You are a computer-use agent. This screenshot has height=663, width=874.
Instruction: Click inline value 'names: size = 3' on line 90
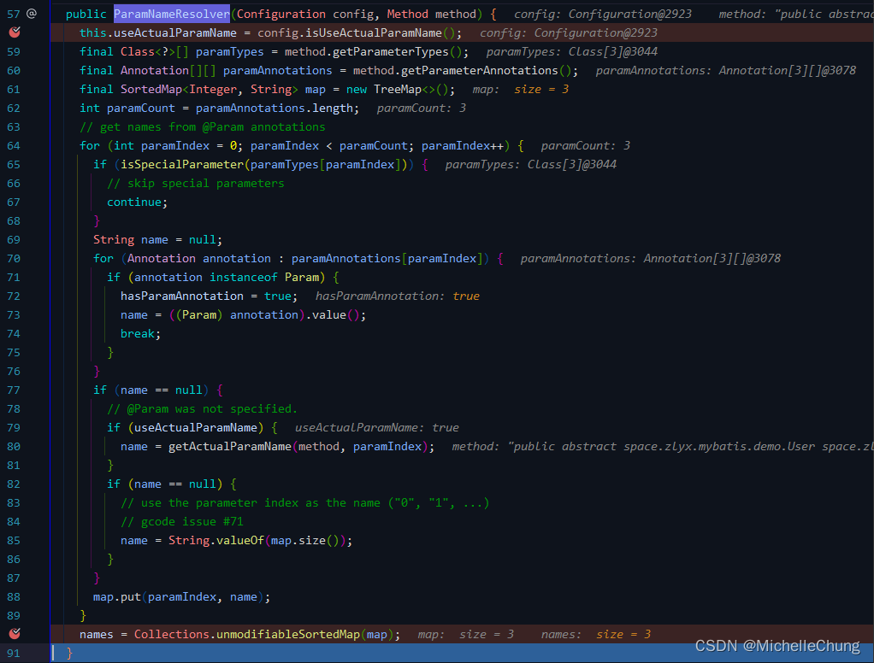coord(596,635)
